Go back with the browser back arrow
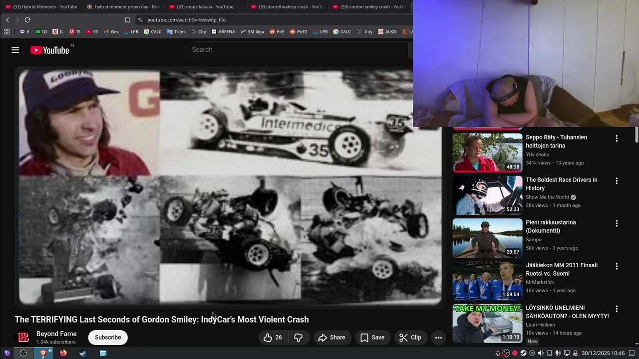The height and width of the screenshot is (359, 639). point(7,20)
